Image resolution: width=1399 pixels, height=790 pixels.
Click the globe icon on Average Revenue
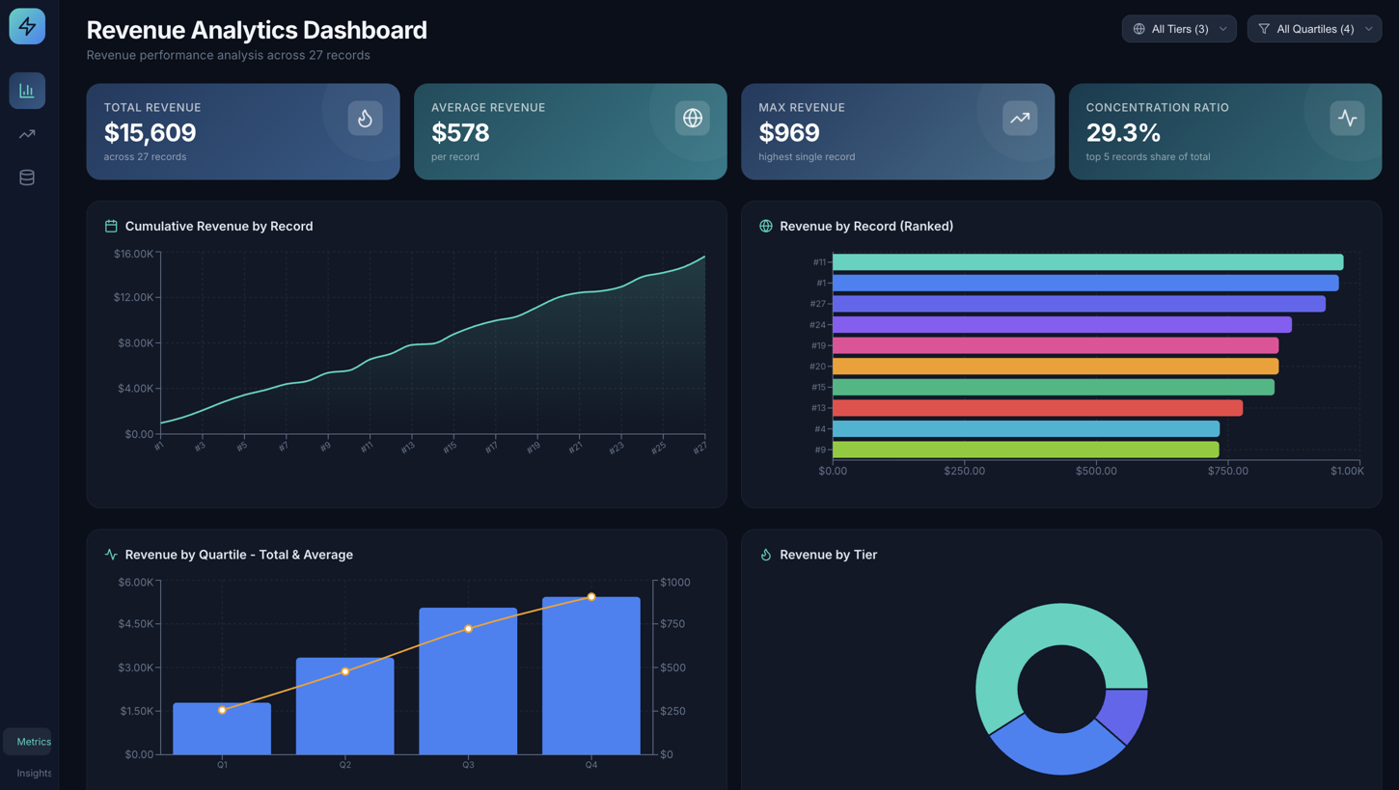click(692, 119)
